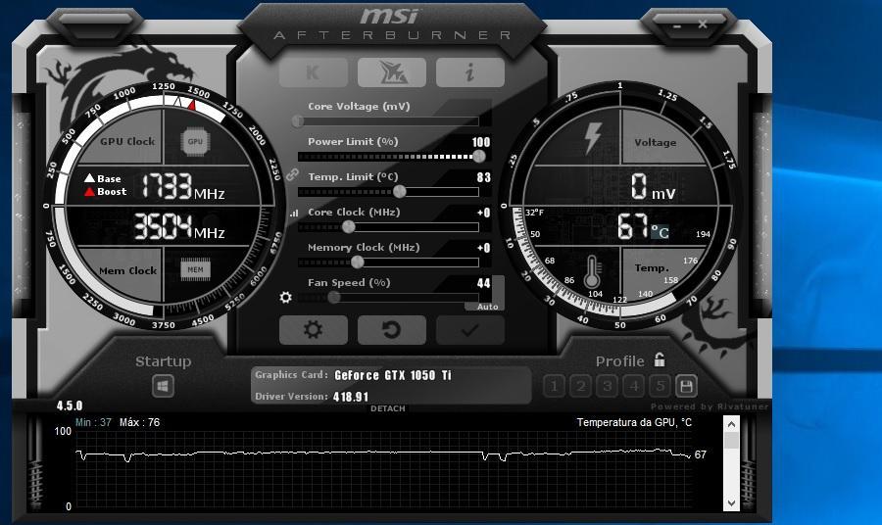Click the thermometer temperature icon
This screenshot has height=525, width=882.
click(591, 272)
